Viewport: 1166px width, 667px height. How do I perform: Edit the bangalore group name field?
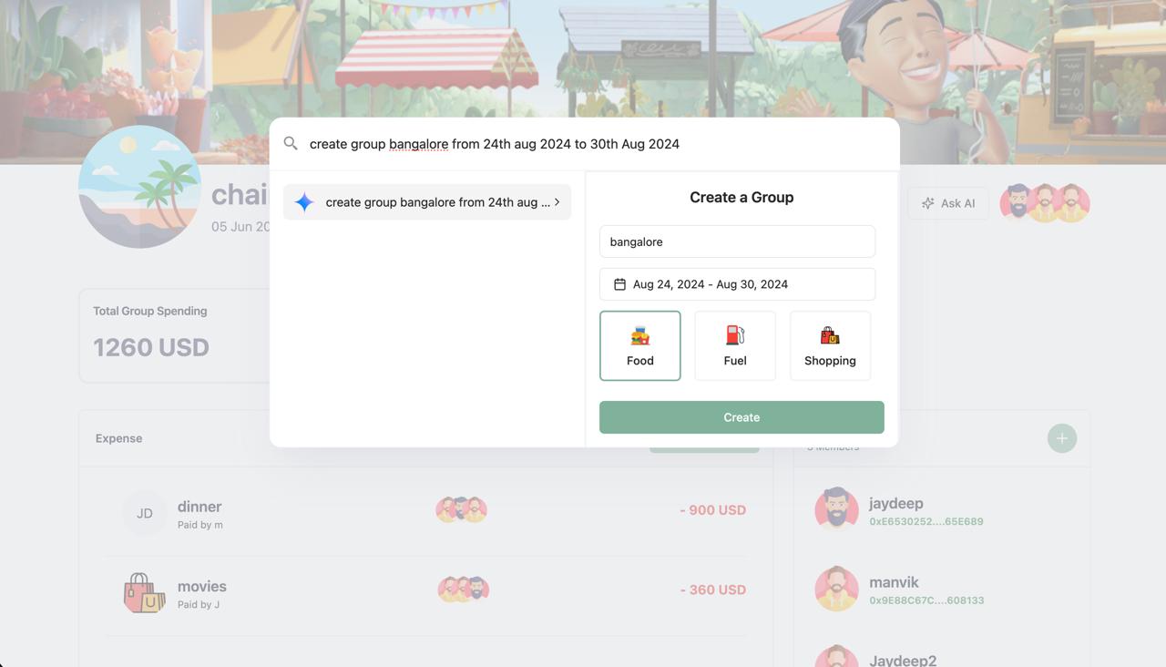tap(737, 241)
